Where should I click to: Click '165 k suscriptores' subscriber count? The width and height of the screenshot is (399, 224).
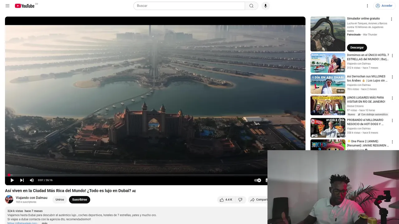pos(26,202)
